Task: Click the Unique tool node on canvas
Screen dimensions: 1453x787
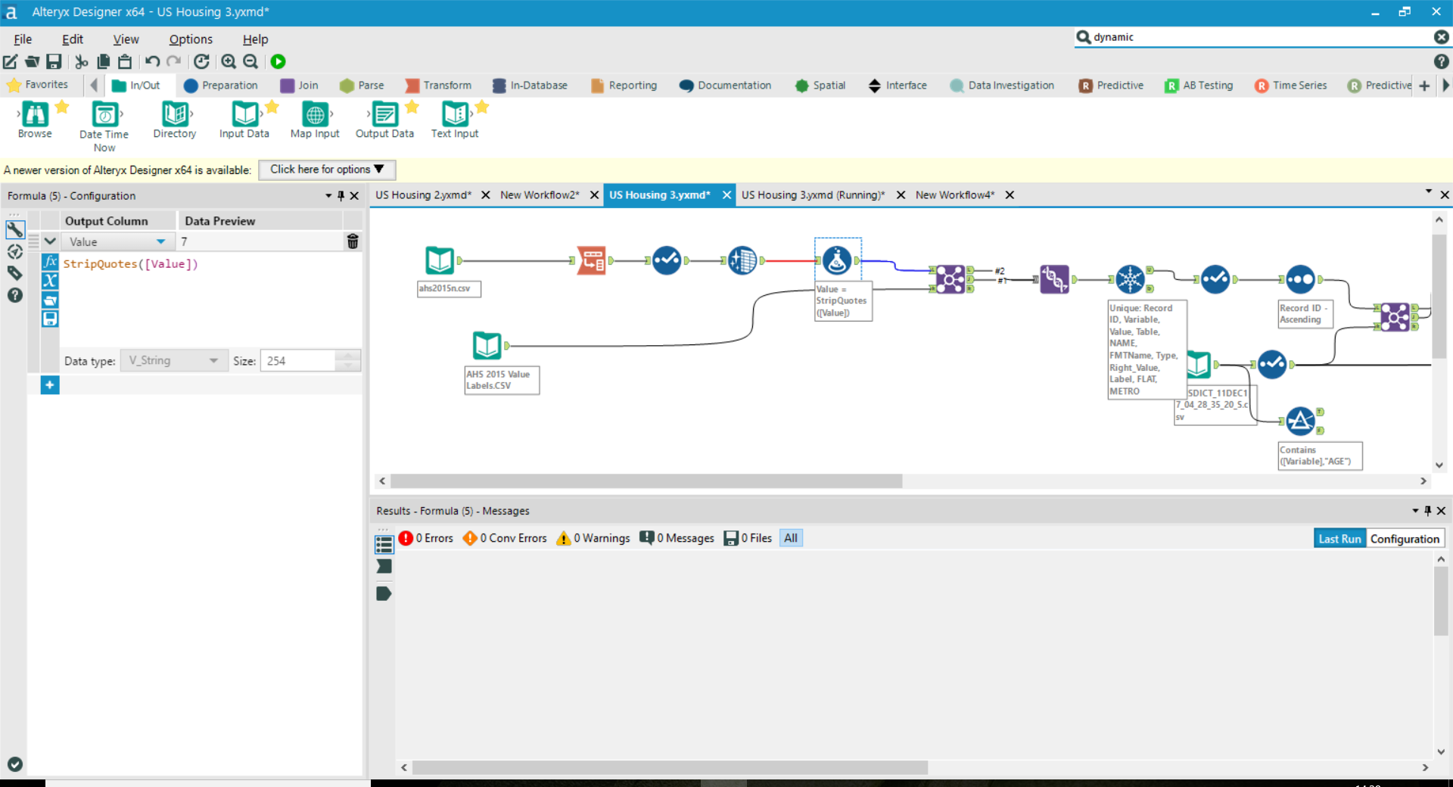Action: (x=1130, y=279)
